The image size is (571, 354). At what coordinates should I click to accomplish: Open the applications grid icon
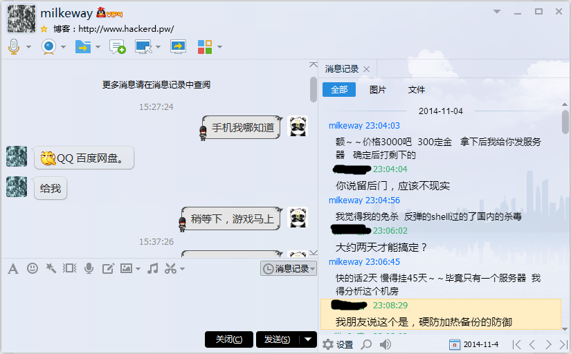tap(205, 47)
